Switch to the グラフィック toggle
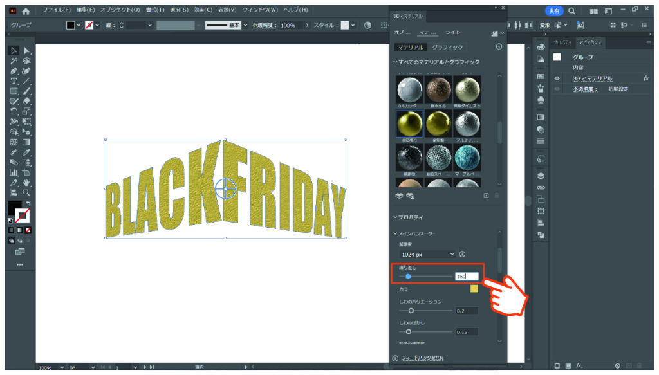 click(447, 47)
